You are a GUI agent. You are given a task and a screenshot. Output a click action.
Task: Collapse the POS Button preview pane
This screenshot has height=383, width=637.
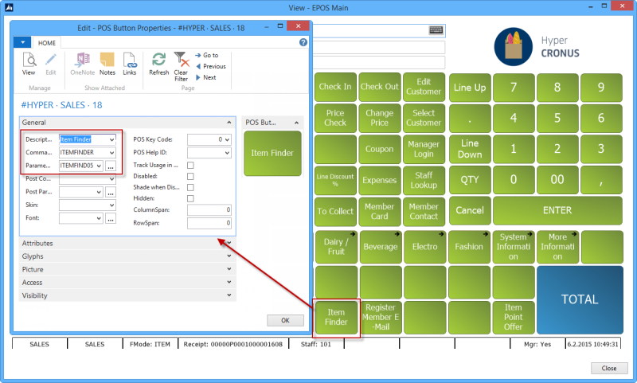click(296, 123)
